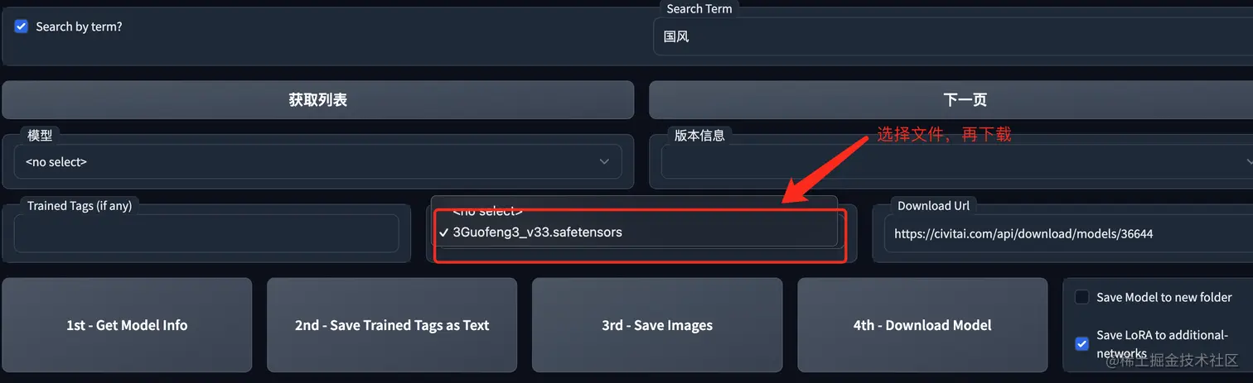Enable 'Save Model to new folder' checkbox
Image resolution: width=1253 pixels, height=383 pixels.
point(1081,297)
